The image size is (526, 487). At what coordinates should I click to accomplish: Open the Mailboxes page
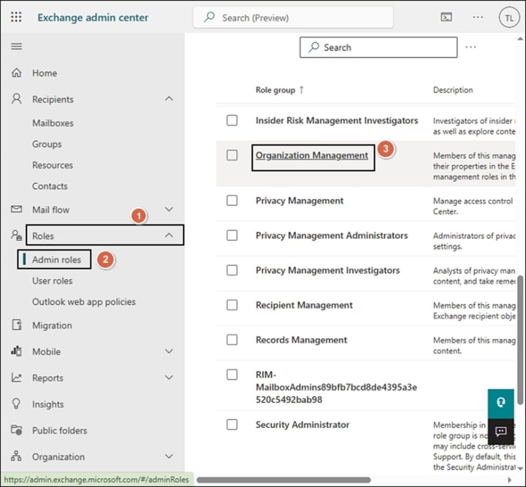(x=53, y=123)
